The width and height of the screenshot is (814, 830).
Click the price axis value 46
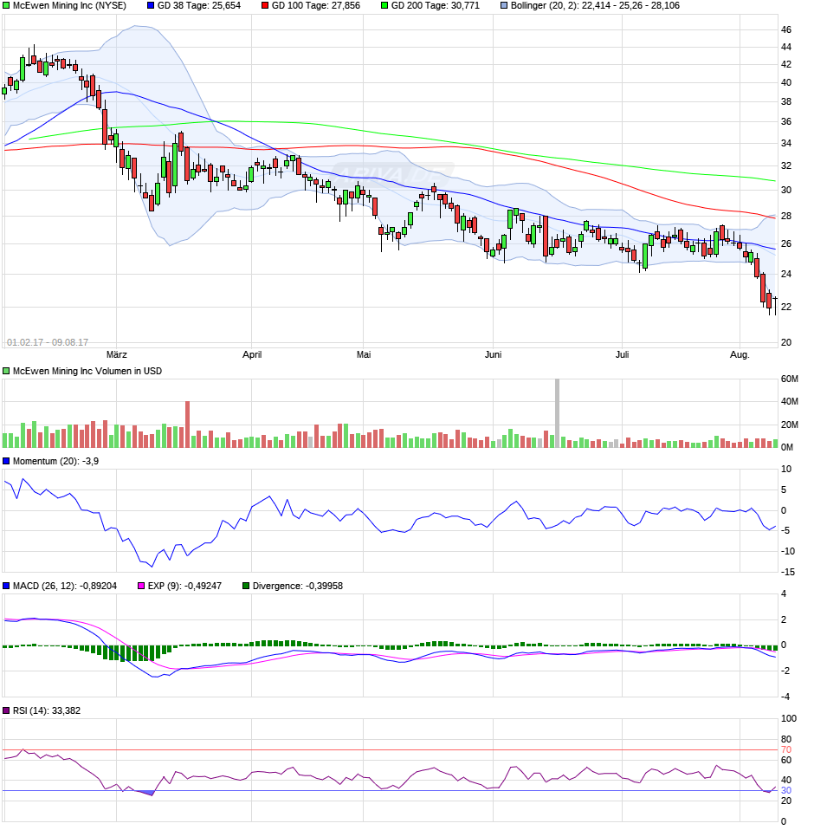tap(786, 29)
